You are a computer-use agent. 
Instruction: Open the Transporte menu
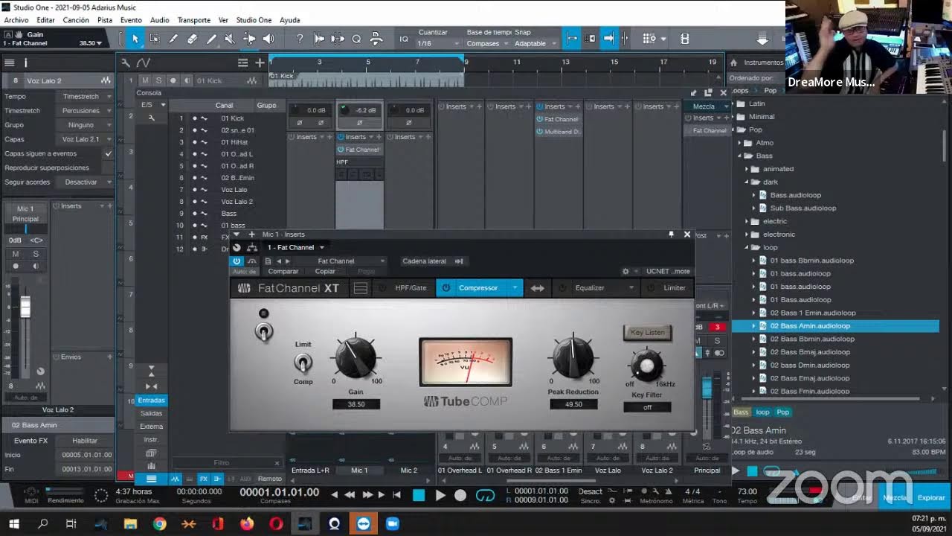193,20
